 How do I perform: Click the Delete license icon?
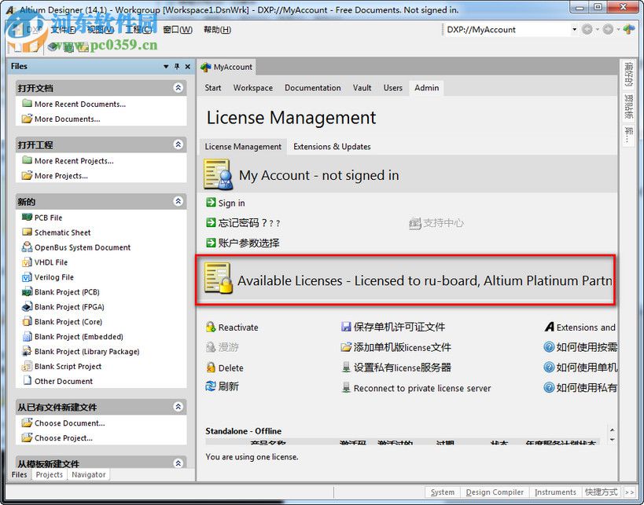click(x=209, y=368)
